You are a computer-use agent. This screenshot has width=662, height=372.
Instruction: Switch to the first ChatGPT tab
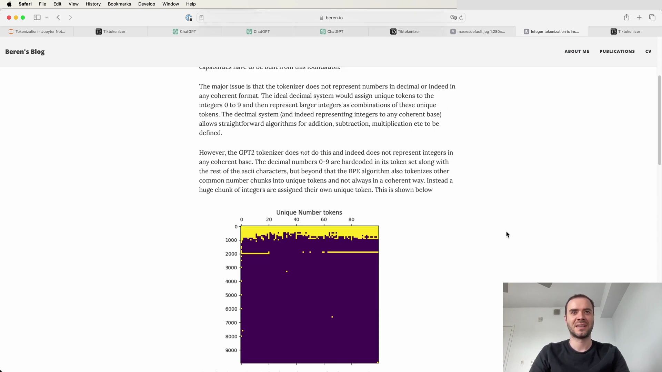coord(184,31)
